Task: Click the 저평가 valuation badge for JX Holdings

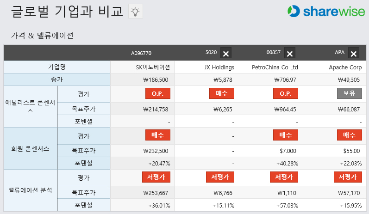Action: [220, 177]
